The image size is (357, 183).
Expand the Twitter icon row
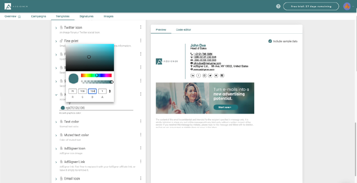pos(56,28)
